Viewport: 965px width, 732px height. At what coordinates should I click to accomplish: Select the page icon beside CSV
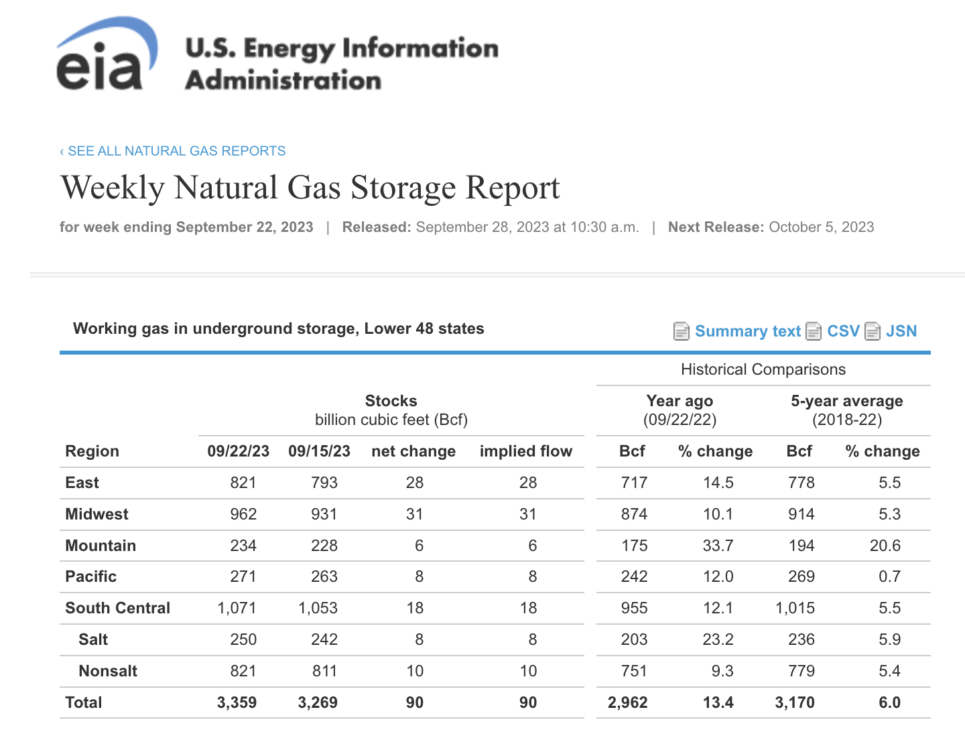pyautogui.click(x=814, y=331)
